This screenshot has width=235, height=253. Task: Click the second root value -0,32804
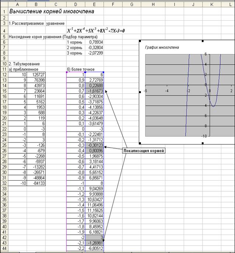(94, 48)
